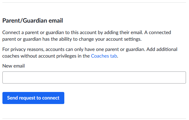Screen dimensions: 189x120
Task: Click the phrase A connected in first paragraph
Action: point(158,33)
